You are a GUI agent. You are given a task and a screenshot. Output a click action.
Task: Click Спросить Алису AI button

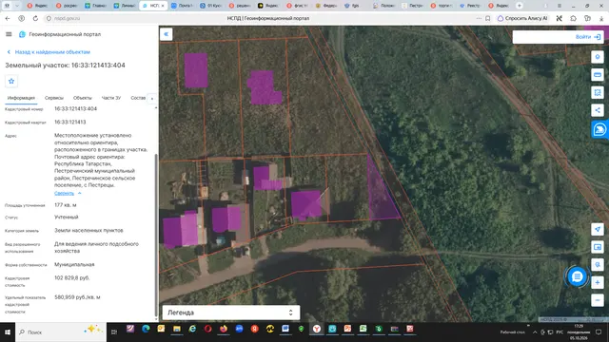522,18
